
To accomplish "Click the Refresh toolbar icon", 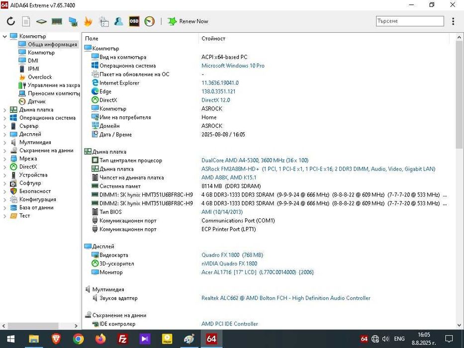I will pos(11,21).
